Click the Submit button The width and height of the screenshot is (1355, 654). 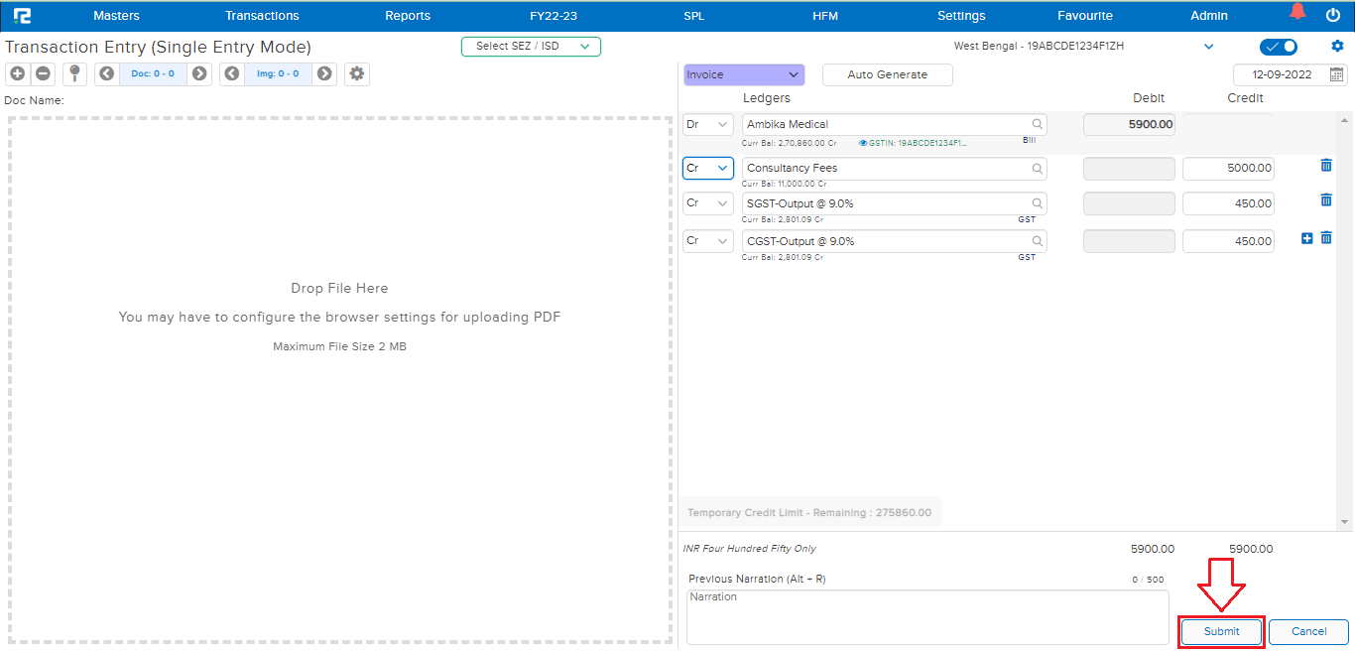1221,632
